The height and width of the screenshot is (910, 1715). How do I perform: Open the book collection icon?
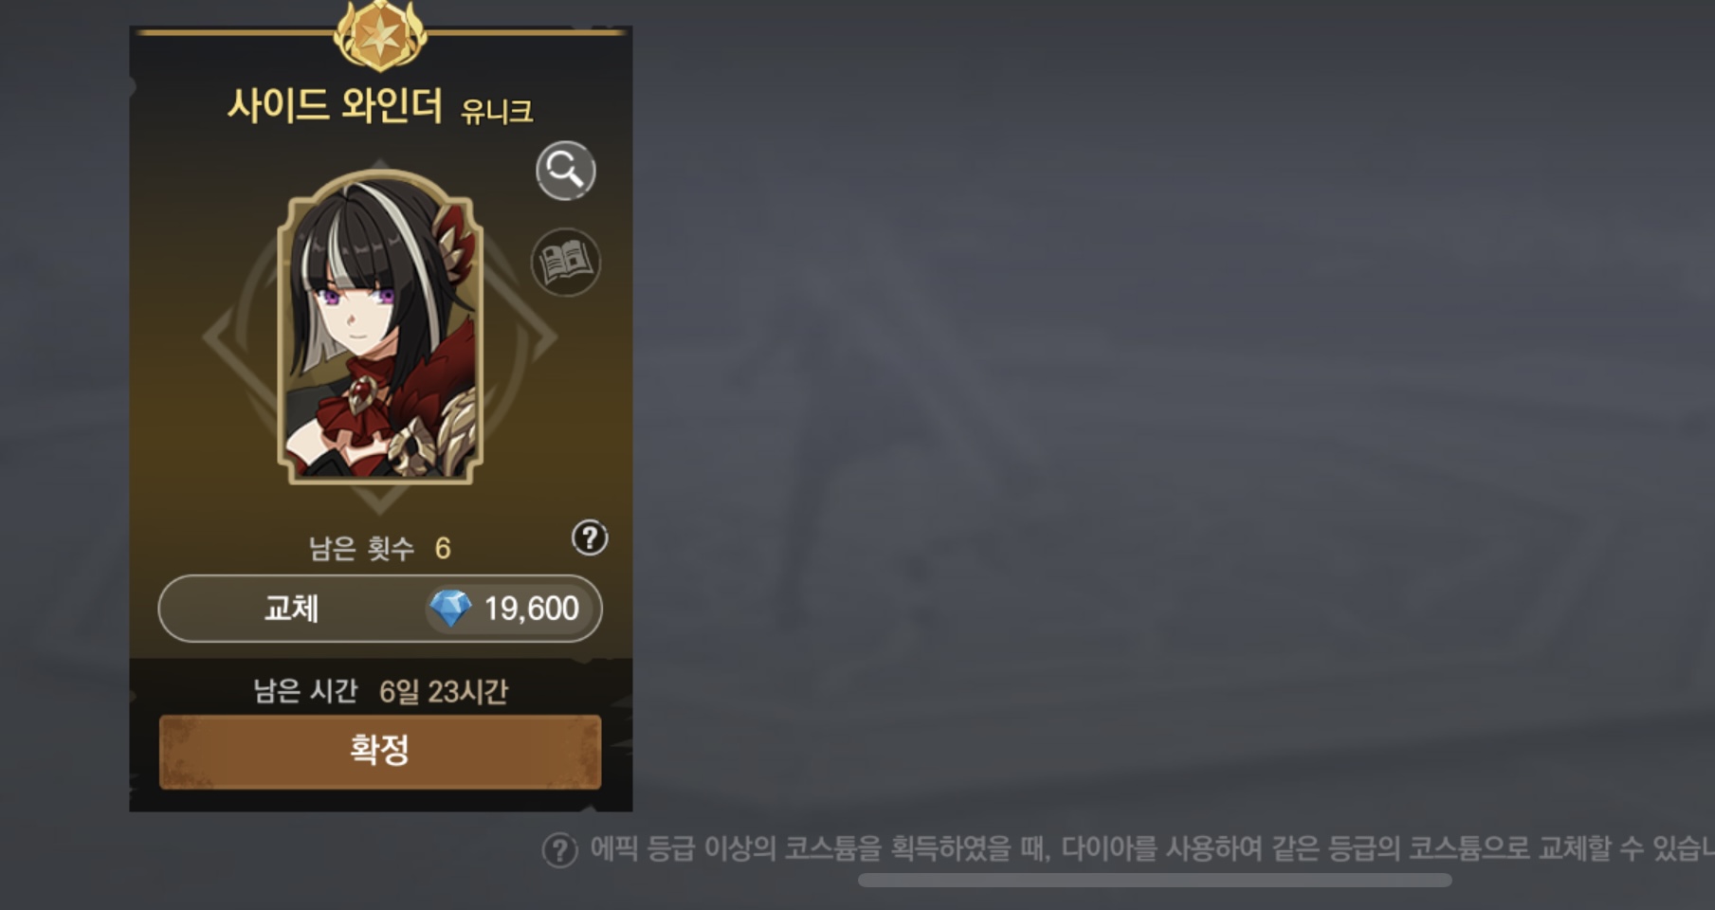(566, 262)
